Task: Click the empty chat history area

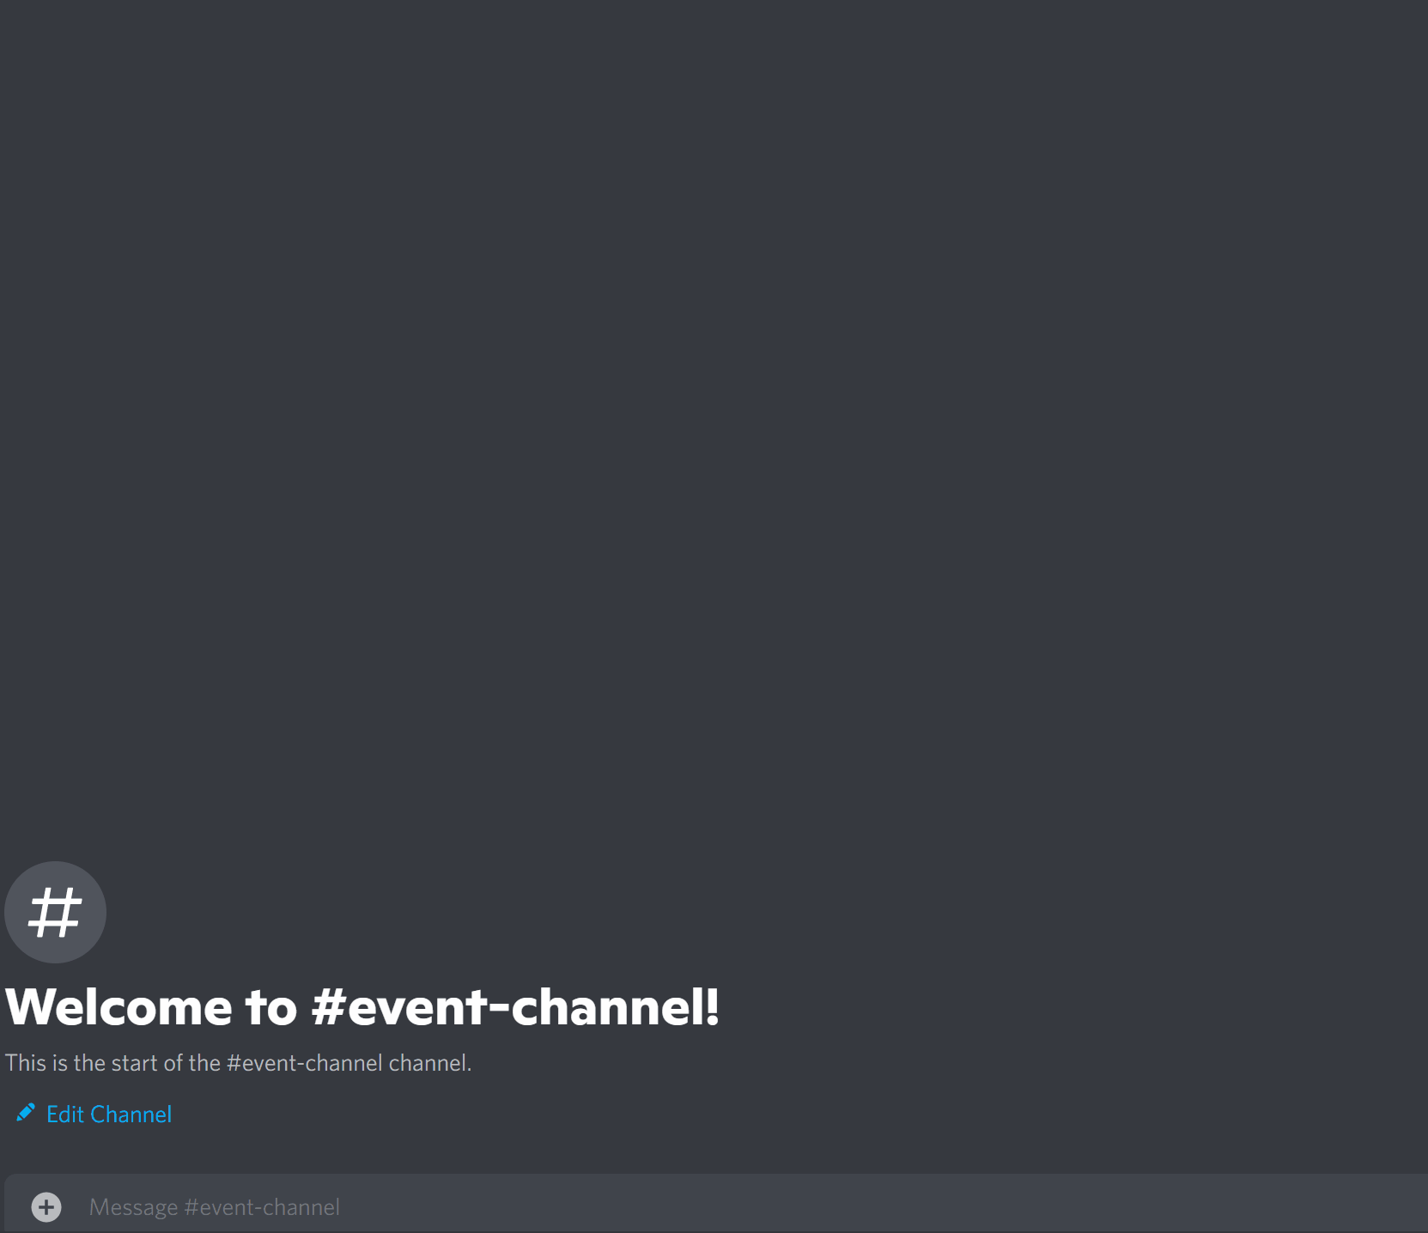Action: click(x=714, y=429)
